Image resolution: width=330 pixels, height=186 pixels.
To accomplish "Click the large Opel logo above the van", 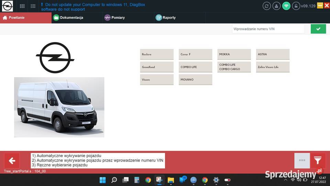I will pos(55,58).
